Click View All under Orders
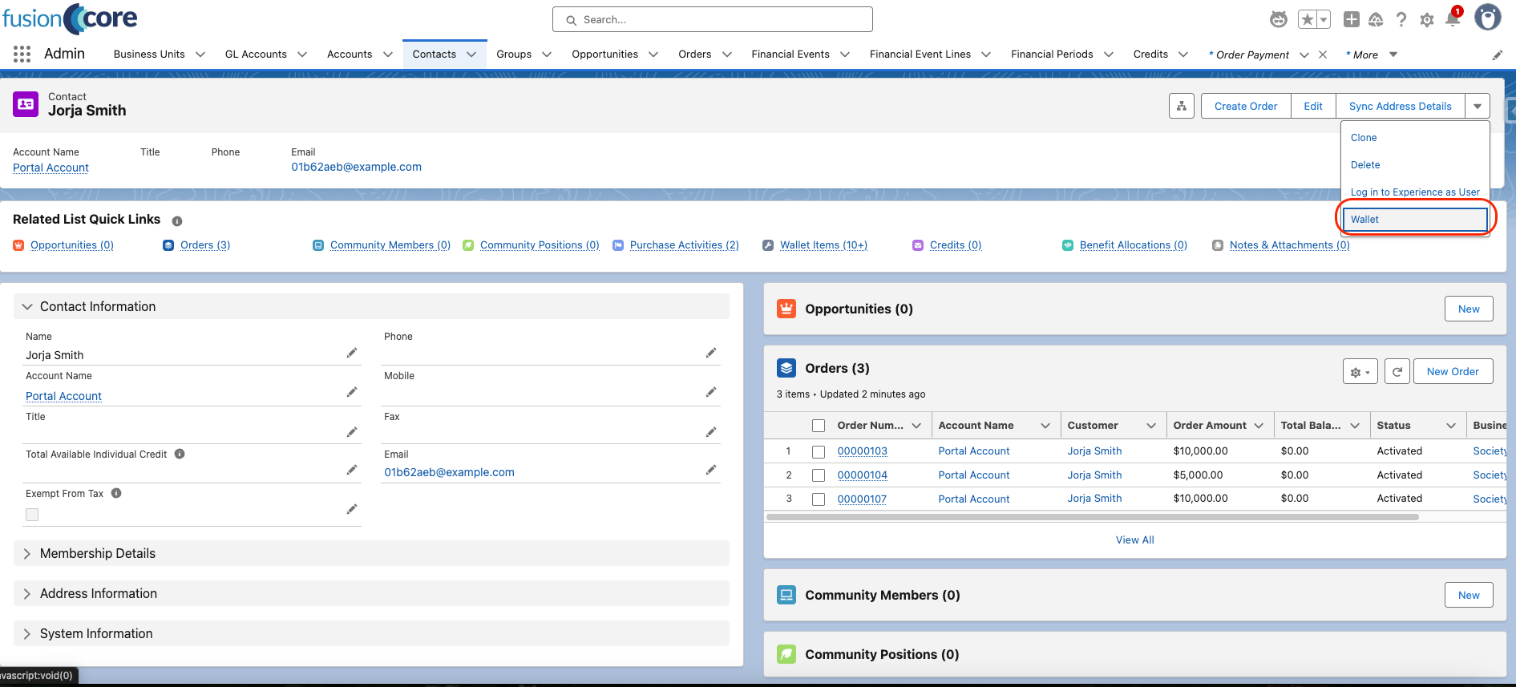This screenshot has height=687, width=1516. tap(1135, 539)
